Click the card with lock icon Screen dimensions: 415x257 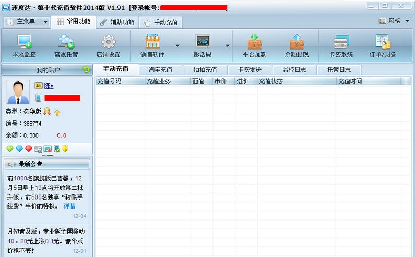(38, 149)
